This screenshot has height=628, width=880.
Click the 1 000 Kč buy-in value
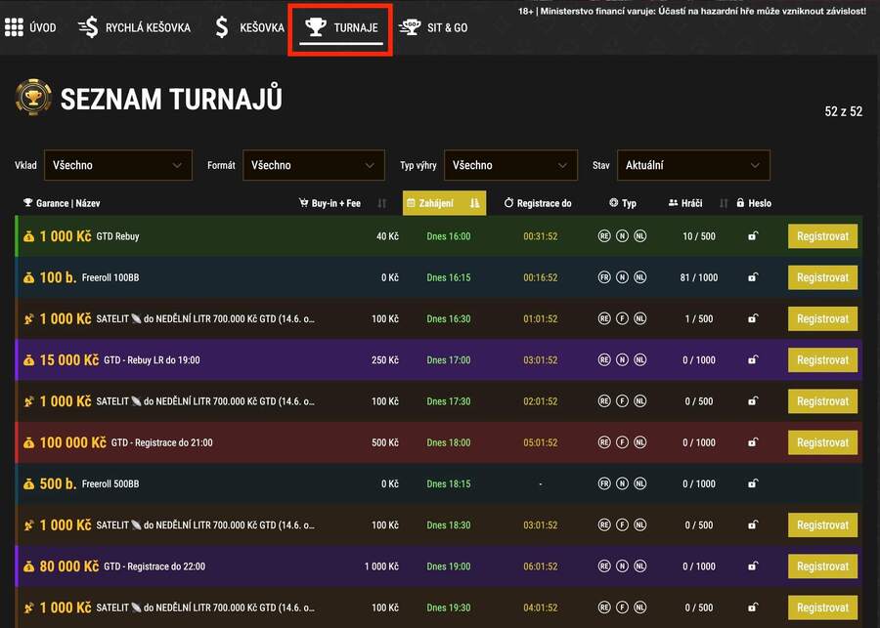click(381, 566)
